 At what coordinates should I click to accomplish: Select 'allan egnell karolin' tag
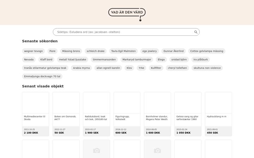(x=108, y=68)
